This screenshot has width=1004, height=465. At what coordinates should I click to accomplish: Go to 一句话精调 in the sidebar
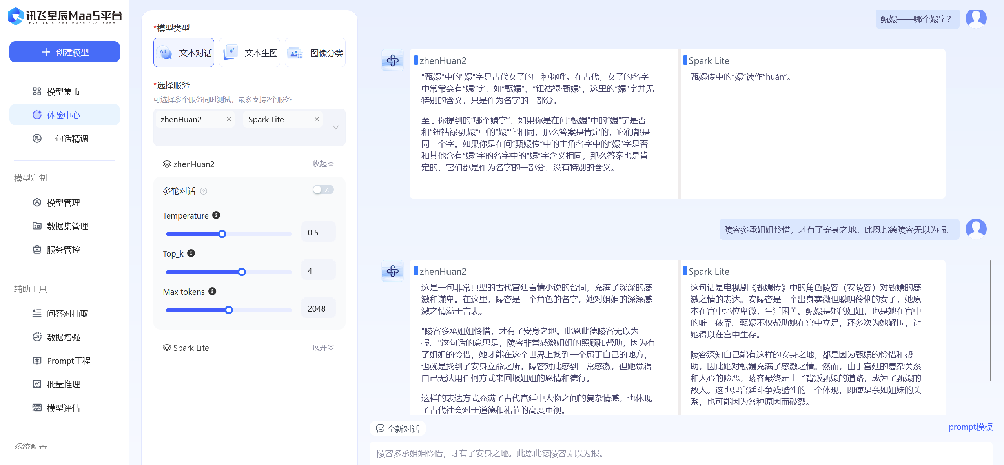67,139
